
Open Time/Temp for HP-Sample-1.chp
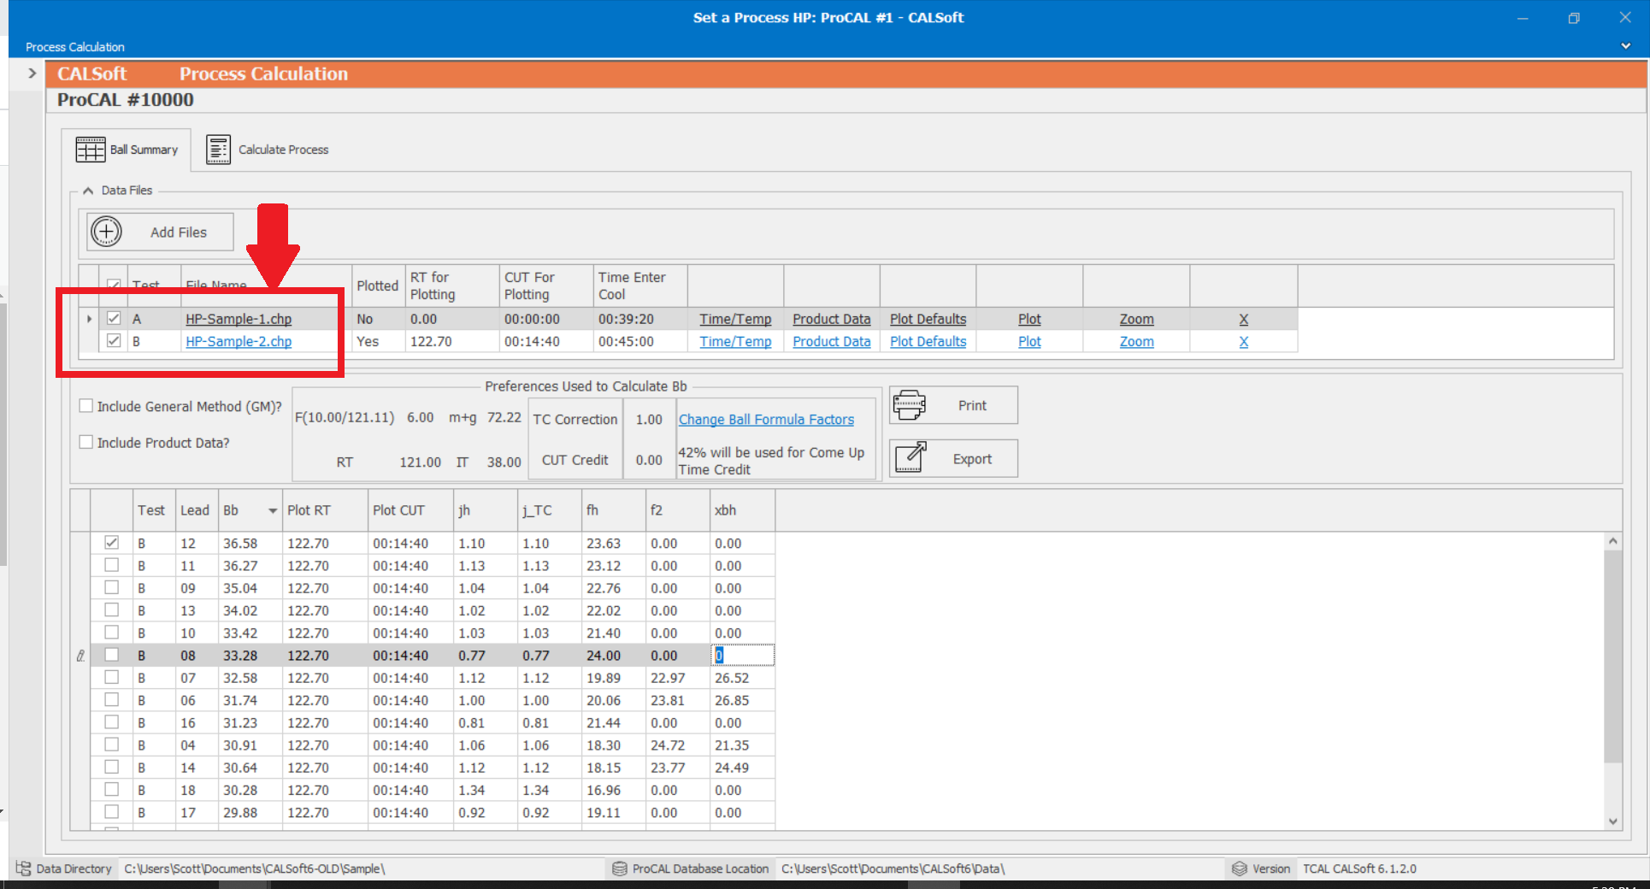pos(735,319)
